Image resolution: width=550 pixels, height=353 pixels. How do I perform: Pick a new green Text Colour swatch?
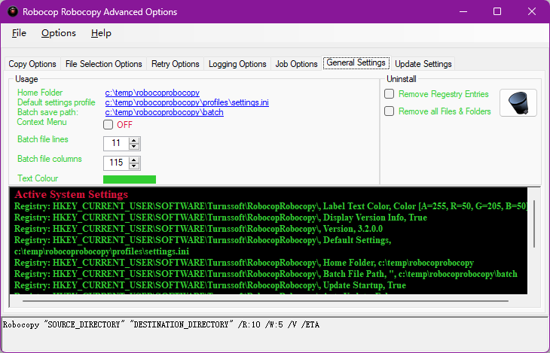[129, 179]
